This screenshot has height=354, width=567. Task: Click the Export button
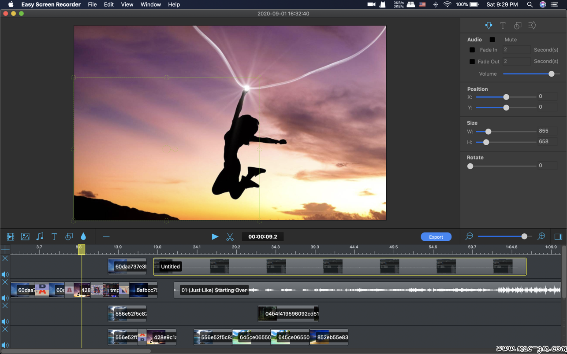pos(436,237)
